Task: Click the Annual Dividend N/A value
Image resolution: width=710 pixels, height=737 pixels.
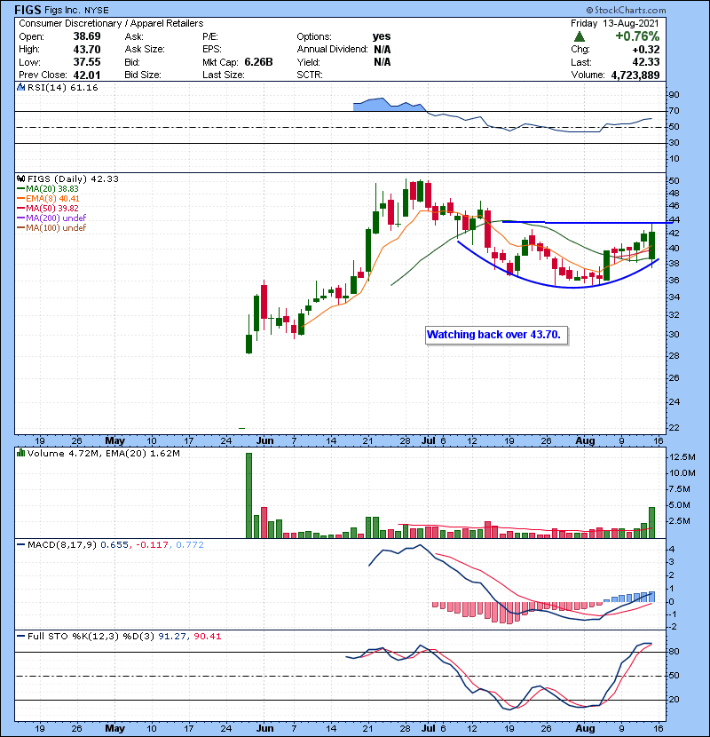Action: tap(382, 50)
